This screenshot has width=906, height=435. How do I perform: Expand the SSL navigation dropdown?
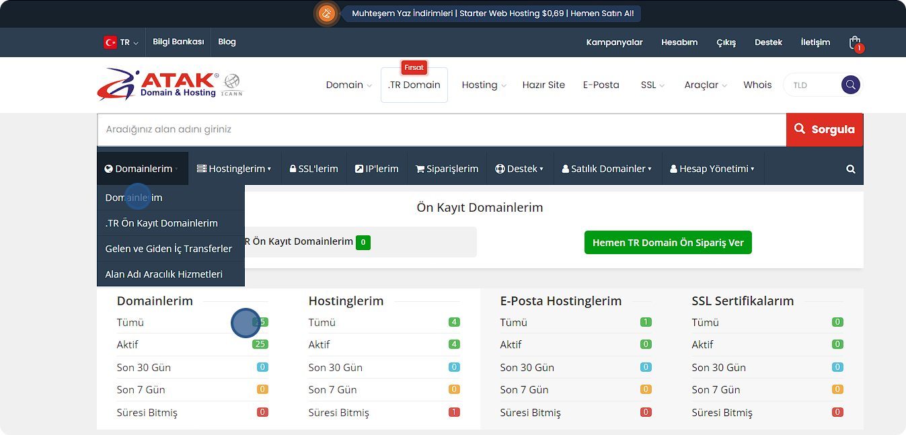coord(652,85)
